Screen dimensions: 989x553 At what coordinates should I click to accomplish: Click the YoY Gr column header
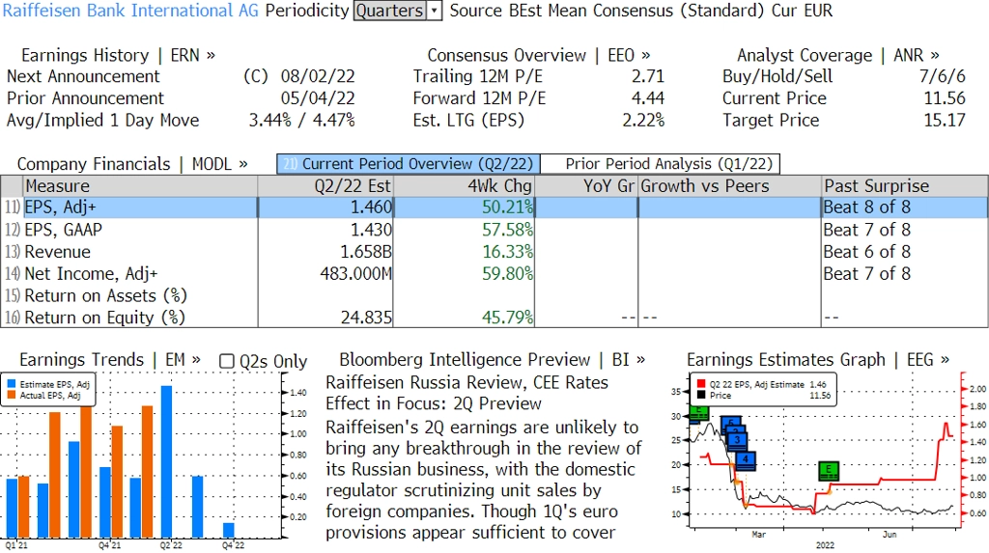pyautogui.click(x=586, y=186)
